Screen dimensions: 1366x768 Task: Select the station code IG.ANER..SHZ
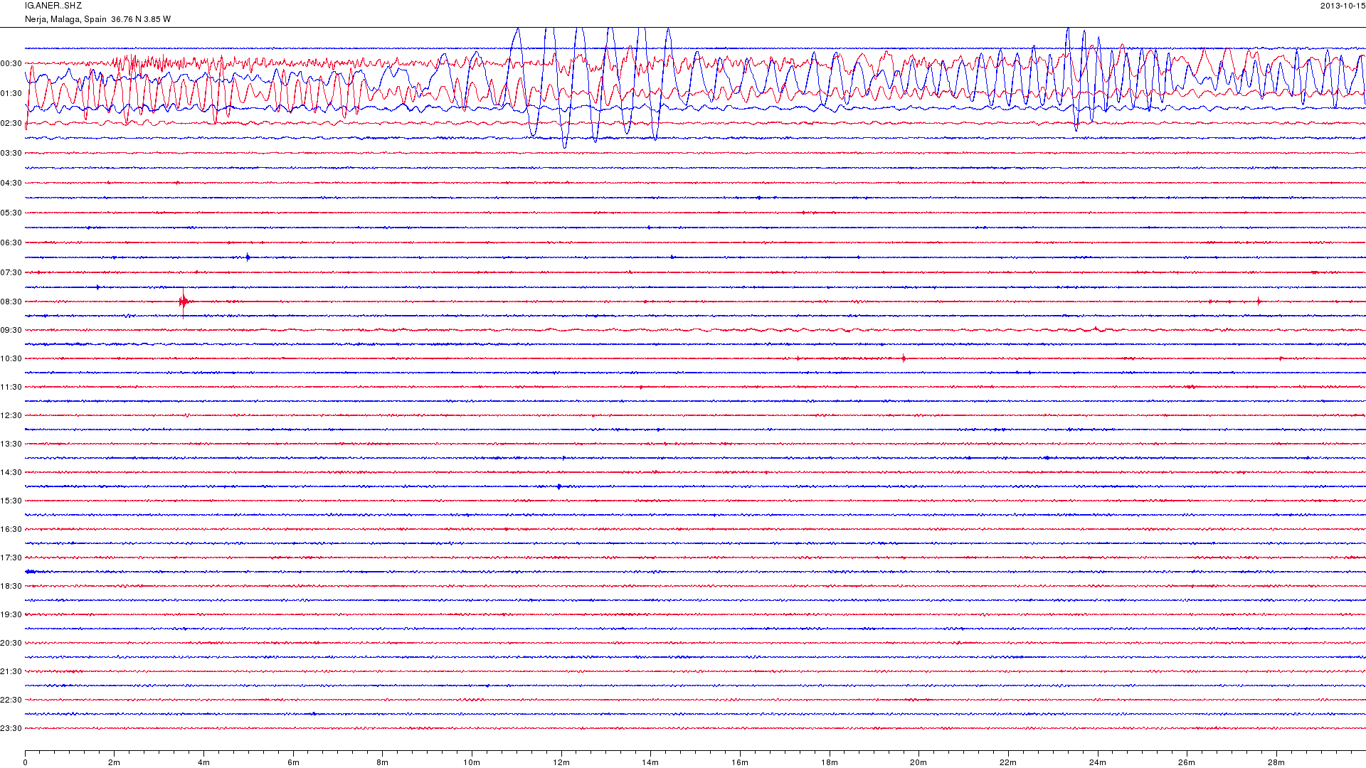pyautogui.click(x=53, y=6)
